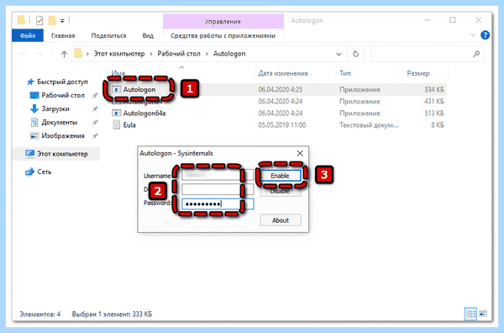Click the 513 КБ size cell

(x=434, y=114)
